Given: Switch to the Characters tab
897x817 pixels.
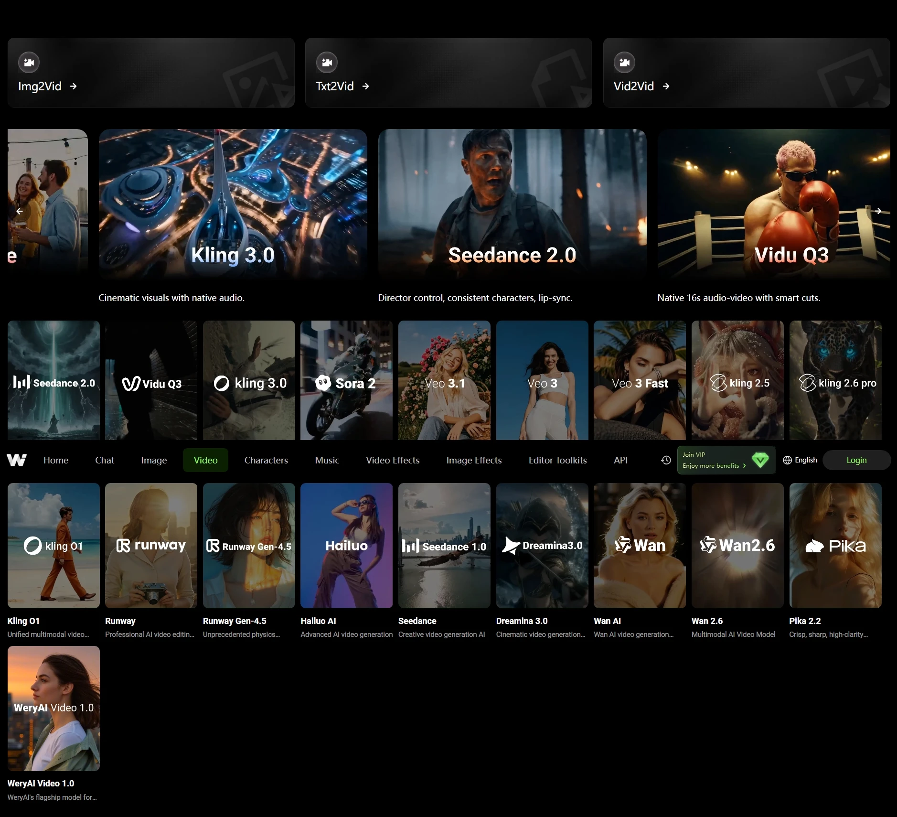Looking at the screenshot, I should coord(266,460).
